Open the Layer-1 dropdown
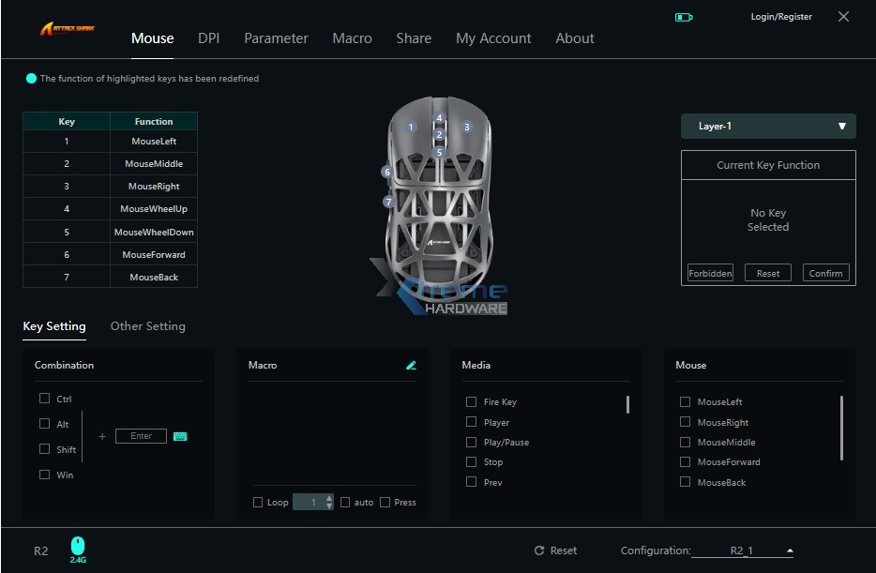This screenshot has height=573, width=876. click(768, 127)
